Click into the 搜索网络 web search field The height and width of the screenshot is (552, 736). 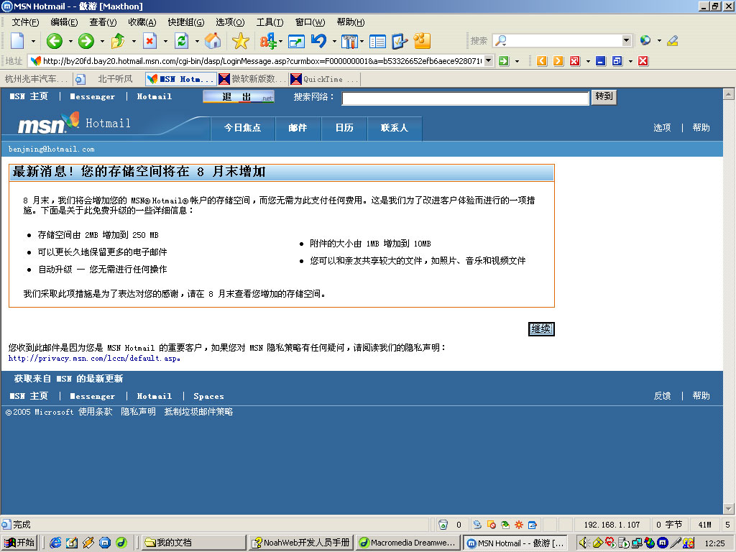(465, 98)
